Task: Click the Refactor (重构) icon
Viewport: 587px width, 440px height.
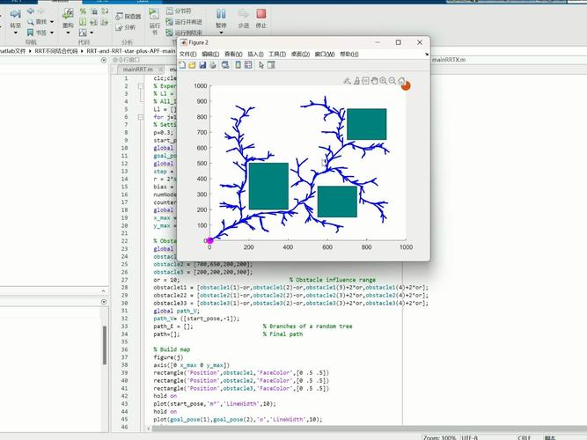Action: tap(68, 14)
